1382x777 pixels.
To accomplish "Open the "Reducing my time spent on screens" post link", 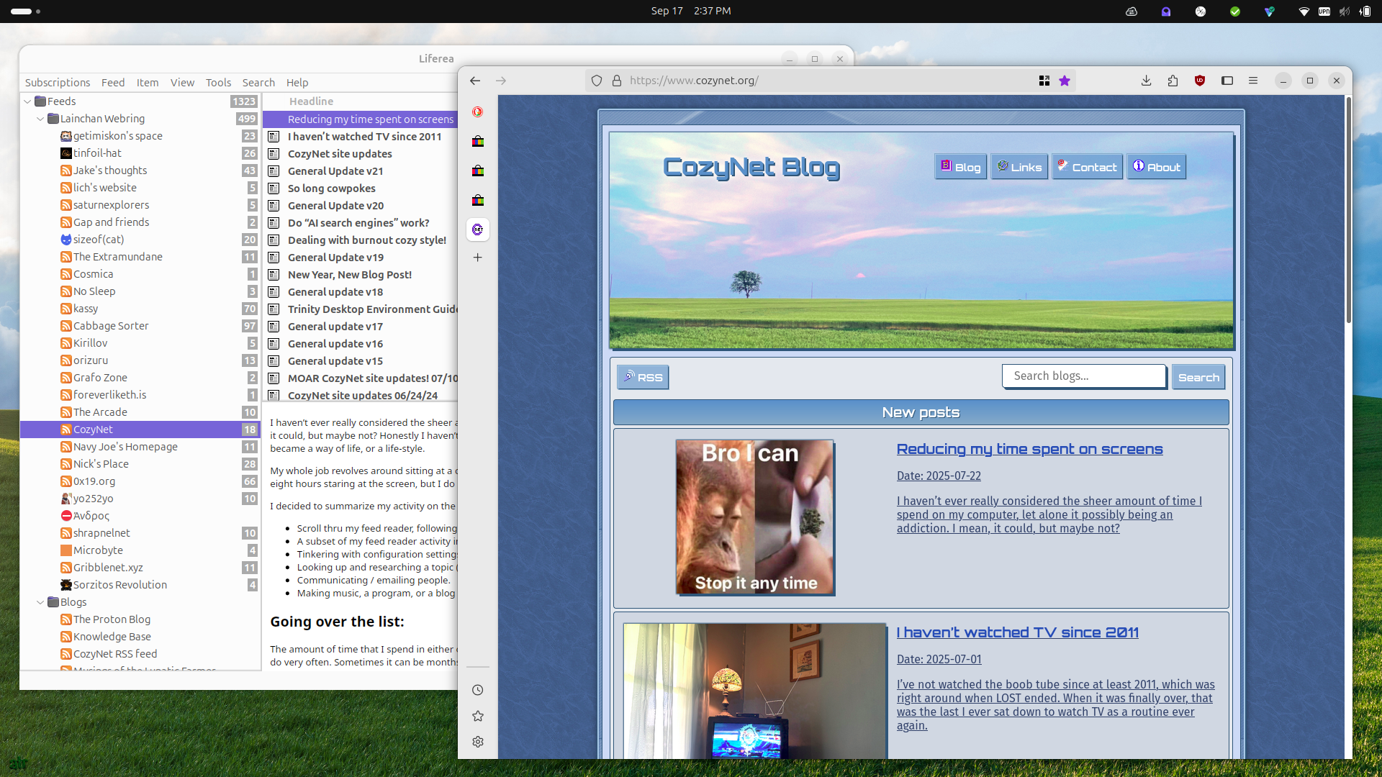I will [x=1029, y=449].
